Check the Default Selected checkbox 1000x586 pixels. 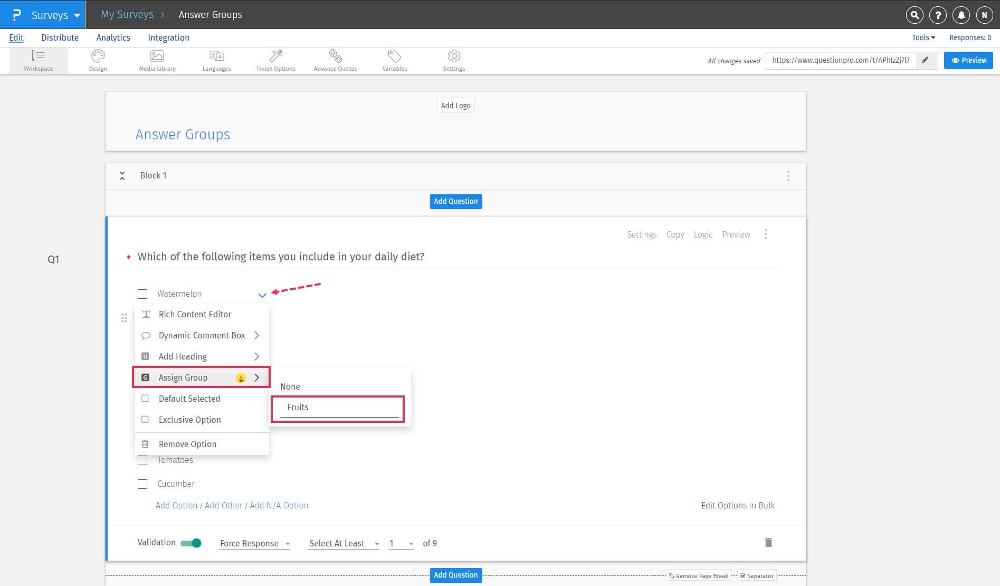pos(145,399)
